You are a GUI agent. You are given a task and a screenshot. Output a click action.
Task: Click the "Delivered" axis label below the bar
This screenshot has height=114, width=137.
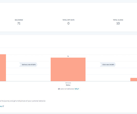click(68, 83)
